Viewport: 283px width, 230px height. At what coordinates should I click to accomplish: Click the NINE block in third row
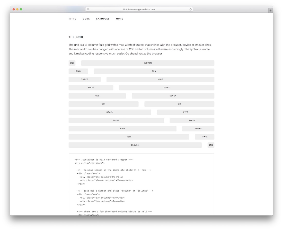tap(160, 79)
